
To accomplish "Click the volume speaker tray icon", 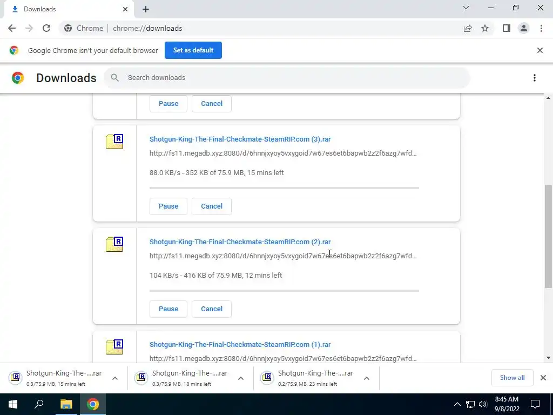I will [483, 404].
